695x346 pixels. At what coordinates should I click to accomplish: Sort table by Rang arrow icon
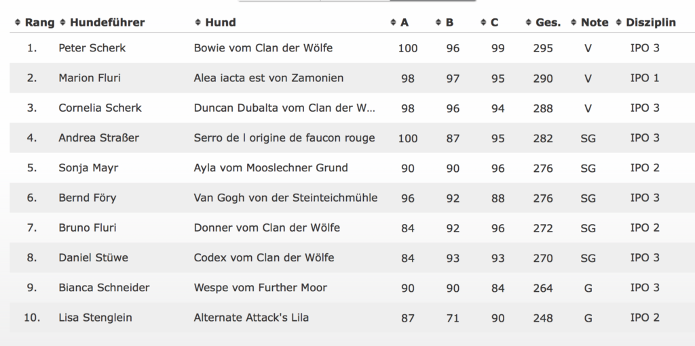(x=18, y=22)
